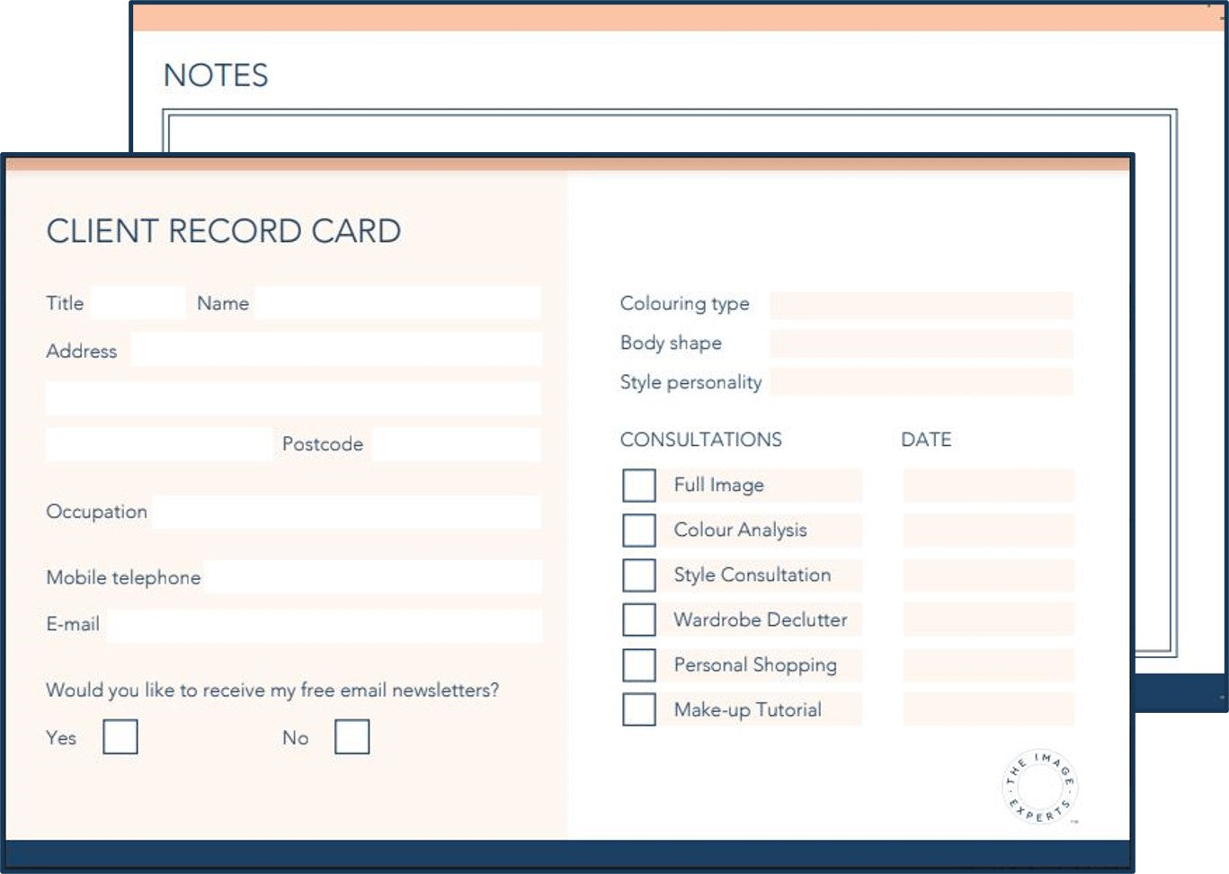Click the Postcode field
1229x874 pixels.
click(454, 443)
